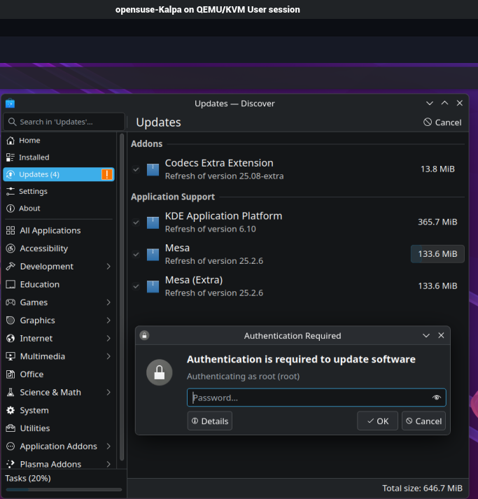Uncheck the Mesa update checkmark

[136, 255]
